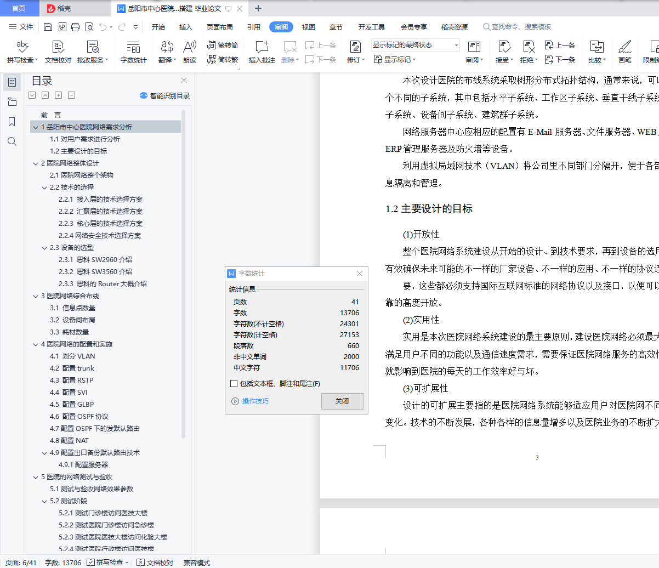Click the save document icon
The width and height of the screenshot is (659, 568).
click(x=48, y=27)
